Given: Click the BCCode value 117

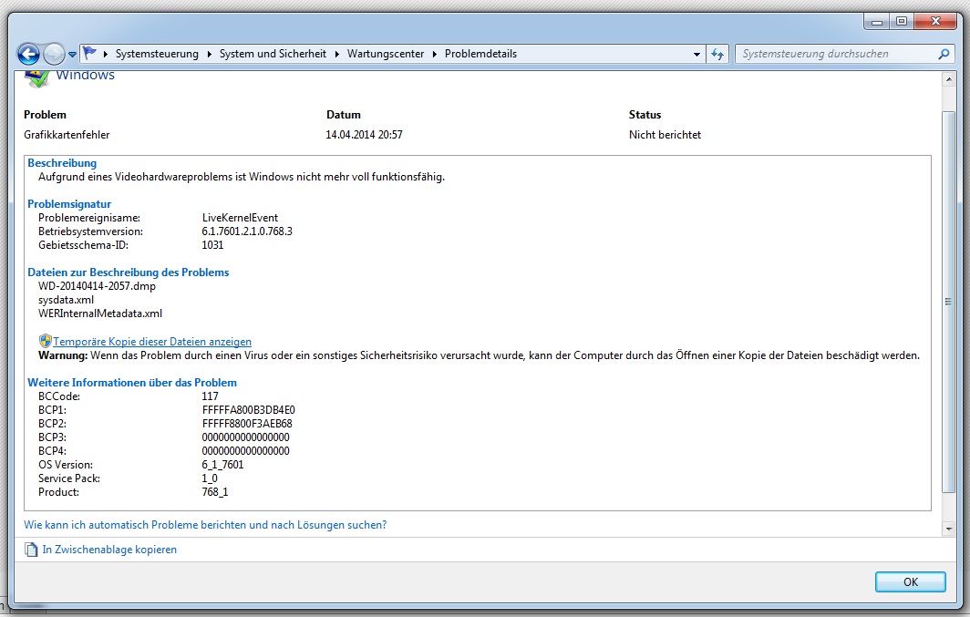Looking at the screenshot, I should [x=211, y=396].
